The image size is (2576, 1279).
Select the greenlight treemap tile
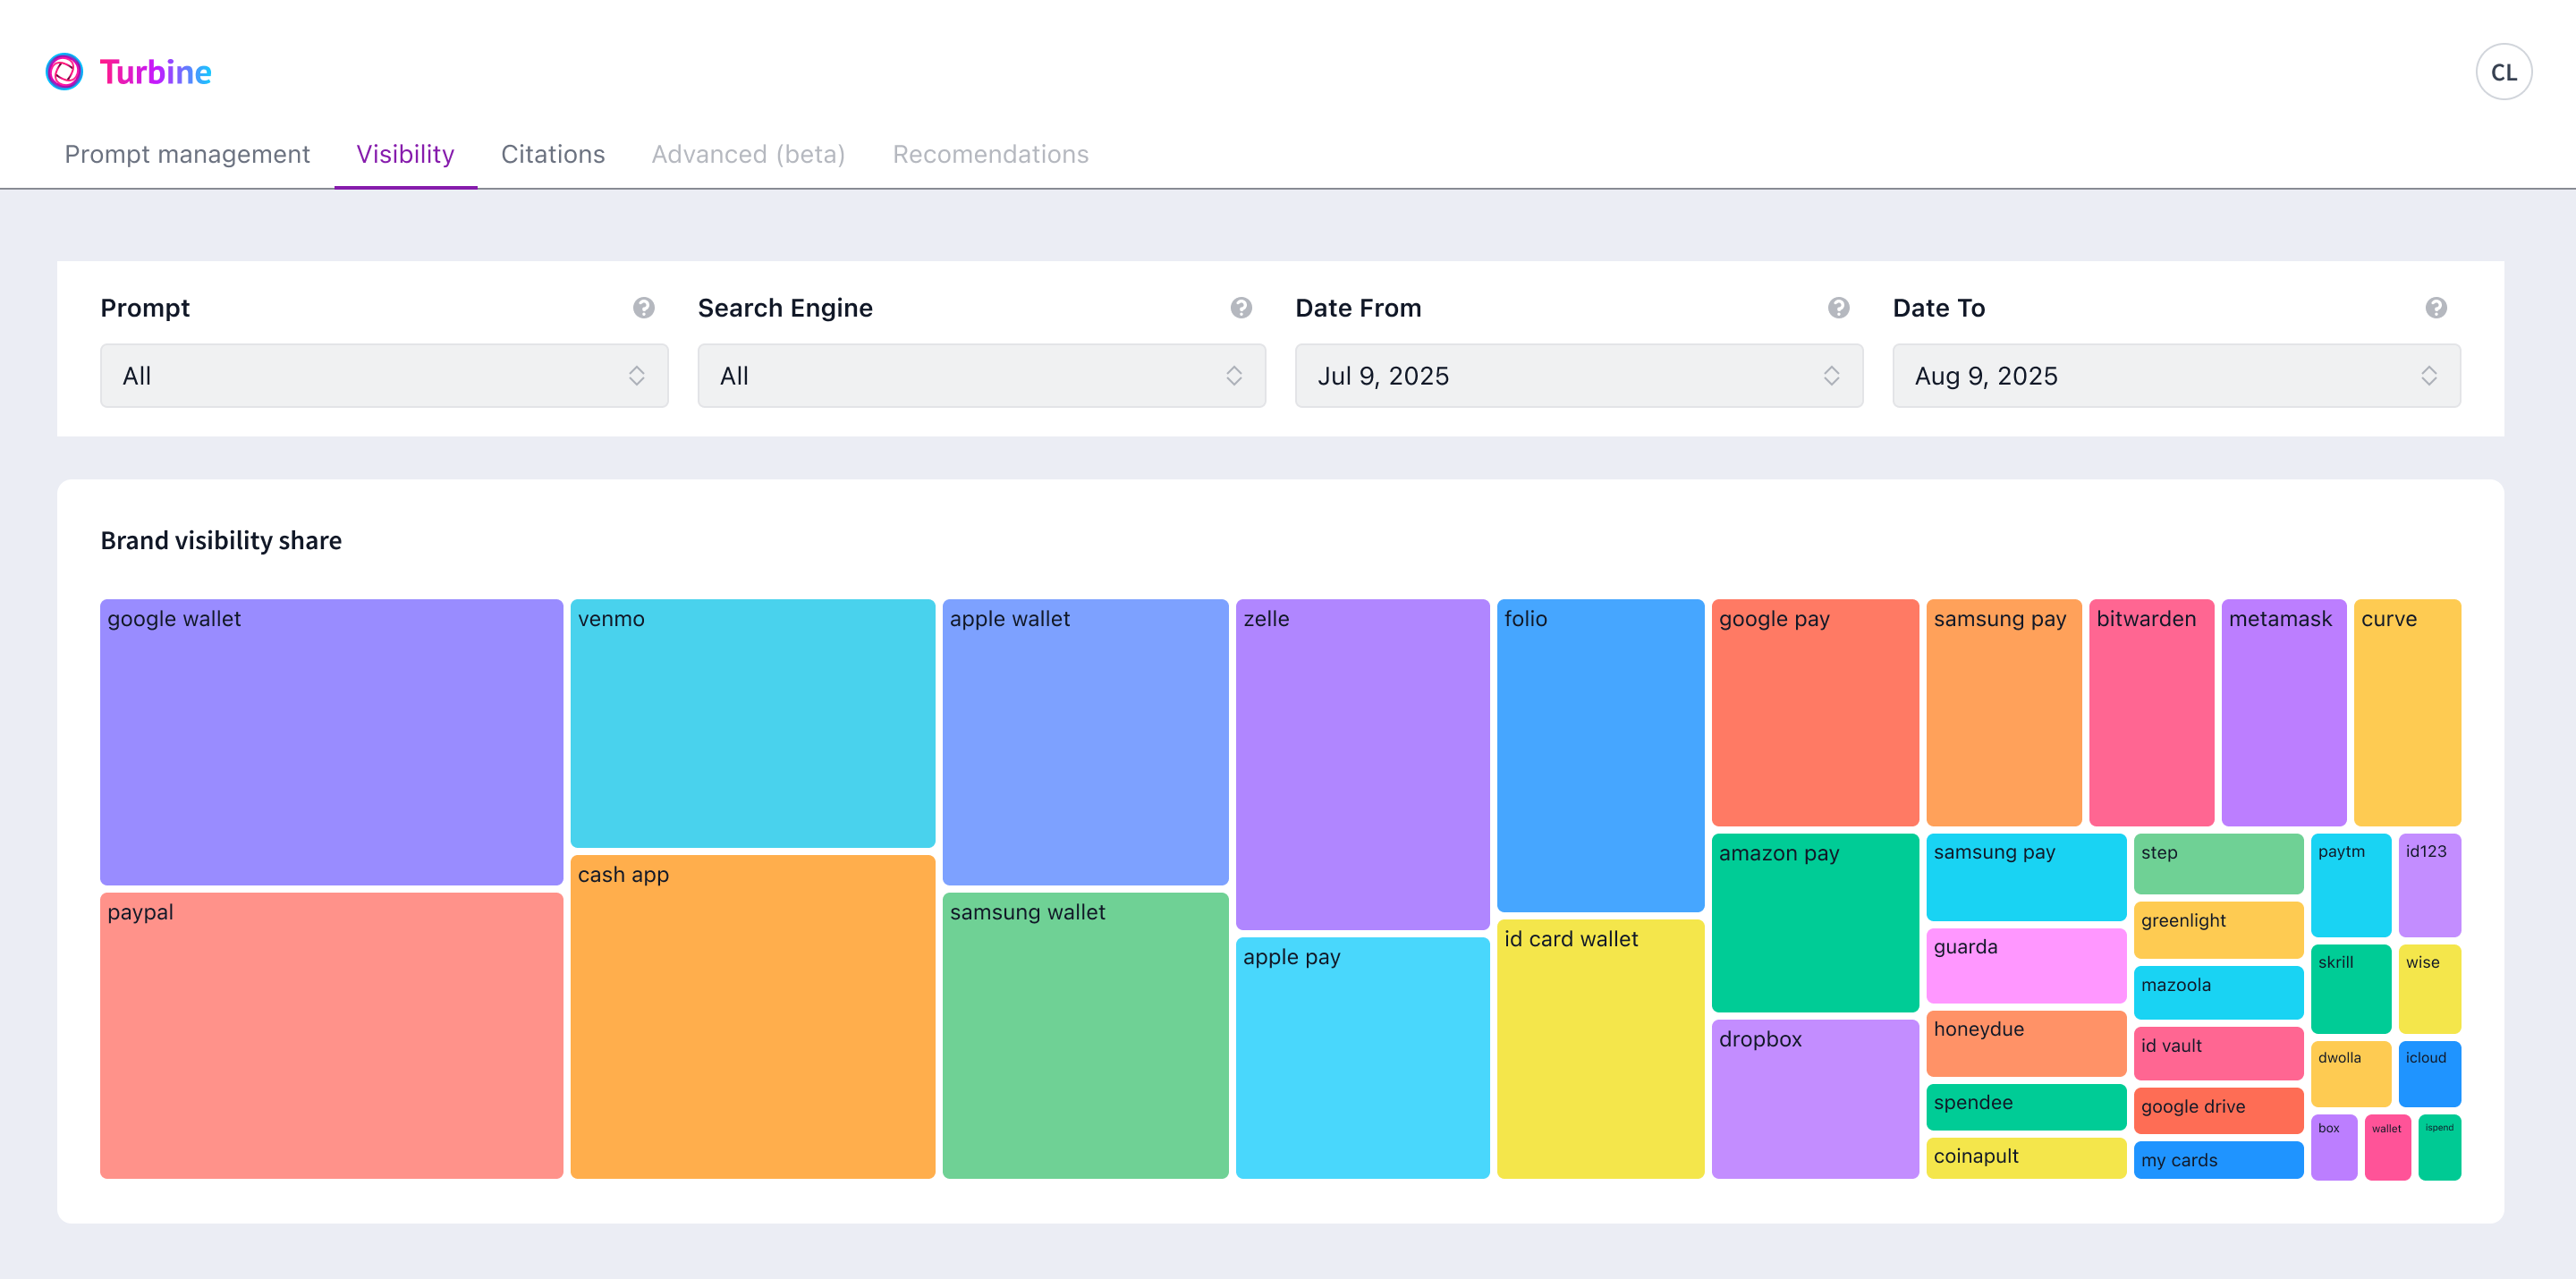point(2218,929)
